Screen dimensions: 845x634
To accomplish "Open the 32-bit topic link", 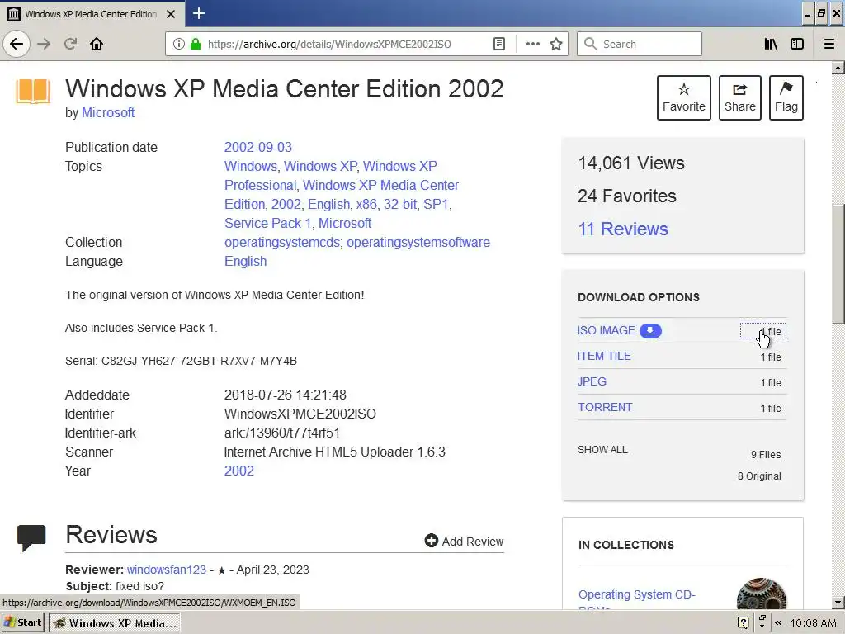I will (400, 205).
